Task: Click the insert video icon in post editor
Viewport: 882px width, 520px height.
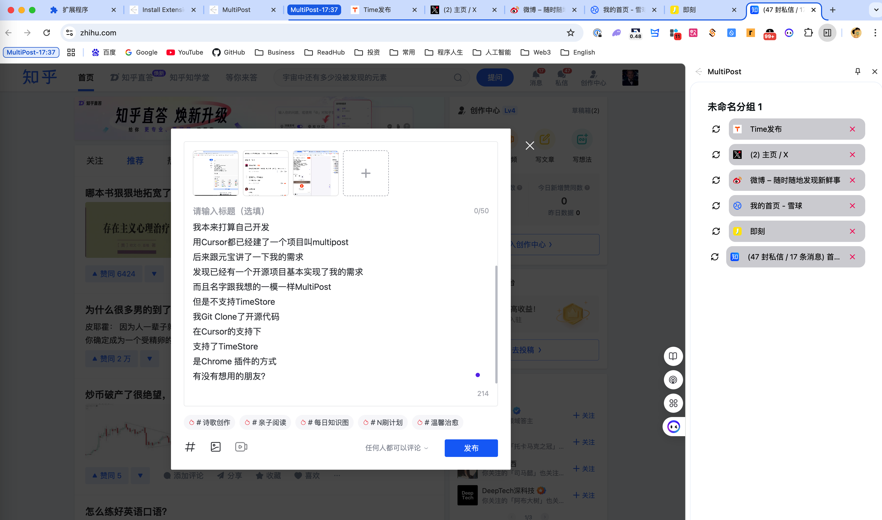Action: pyautogui.click(x=241, y=447)
